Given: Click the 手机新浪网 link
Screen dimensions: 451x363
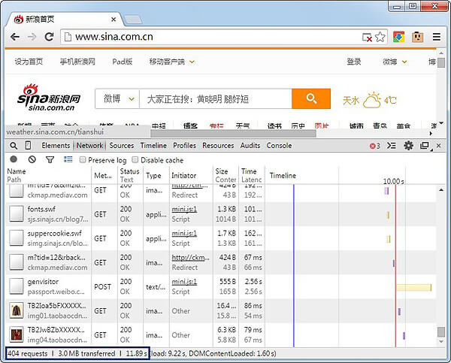Looking at the screenshot, I should [77, 62].
